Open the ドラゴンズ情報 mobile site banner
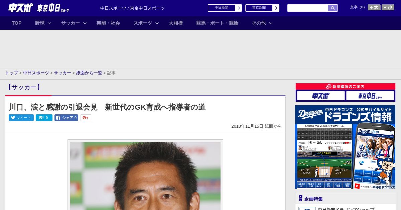Image resolution: width=401 pixels, height=210 pixels. tap(345, 147)
